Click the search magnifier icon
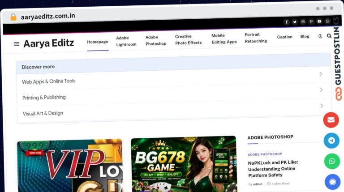This screenshot has width=344, height=192. click(x=329, y=36)
